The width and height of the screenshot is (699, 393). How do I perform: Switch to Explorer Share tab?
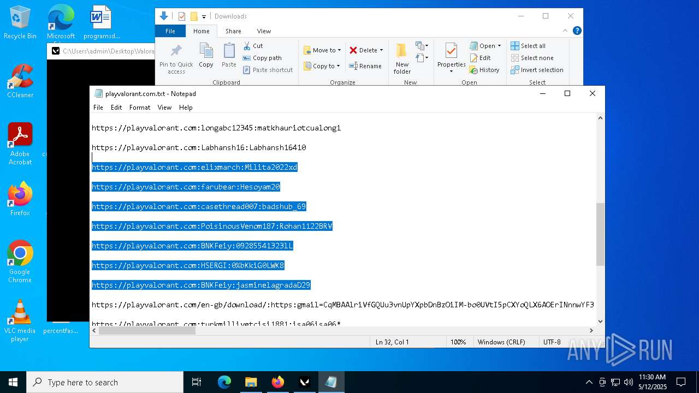233,31
